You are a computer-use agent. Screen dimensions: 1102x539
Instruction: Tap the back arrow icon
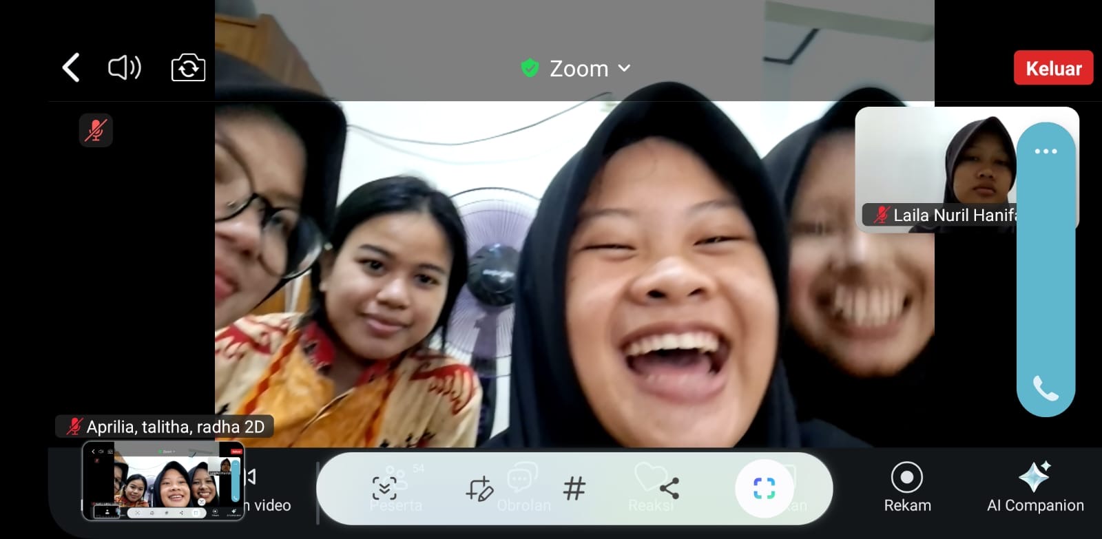coord(71,68)
